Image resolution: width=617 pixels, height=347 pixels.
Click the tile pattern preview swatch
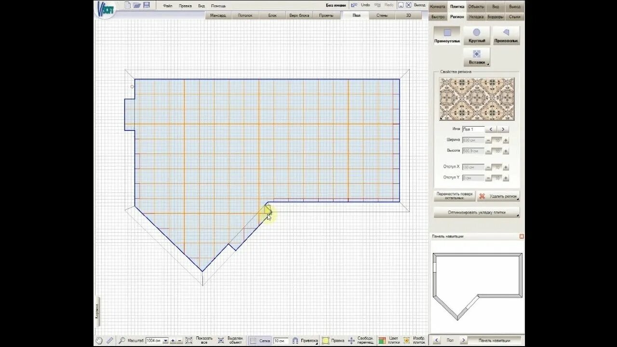point(477,99)
